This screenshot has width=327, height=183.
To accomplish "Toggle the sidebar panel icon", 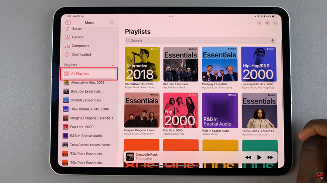I will pyautogui.click(x=68, y=23).
